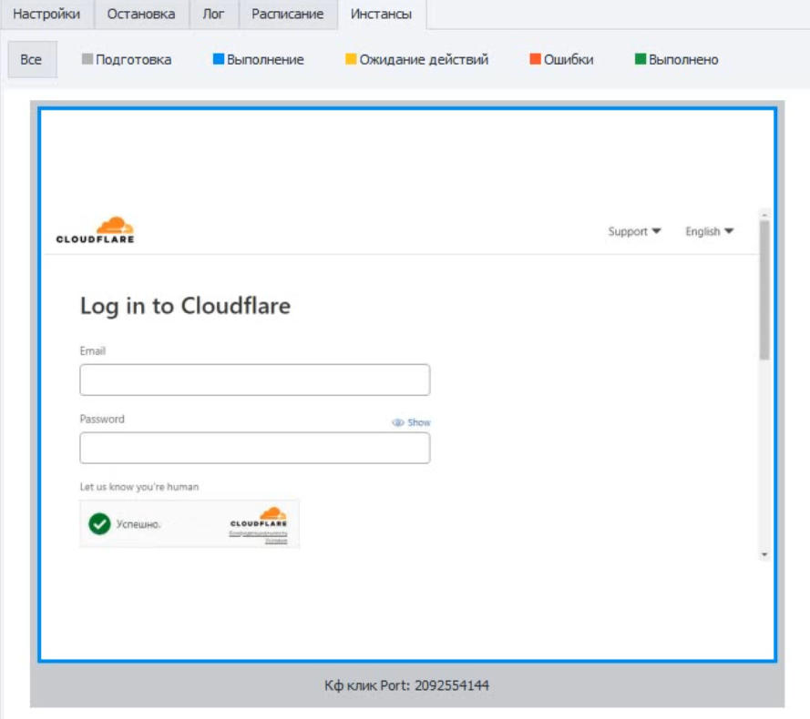Filter by Ожидание действий status
The width and height of the screenshot is (810, 719).
(x=417, y=59)
